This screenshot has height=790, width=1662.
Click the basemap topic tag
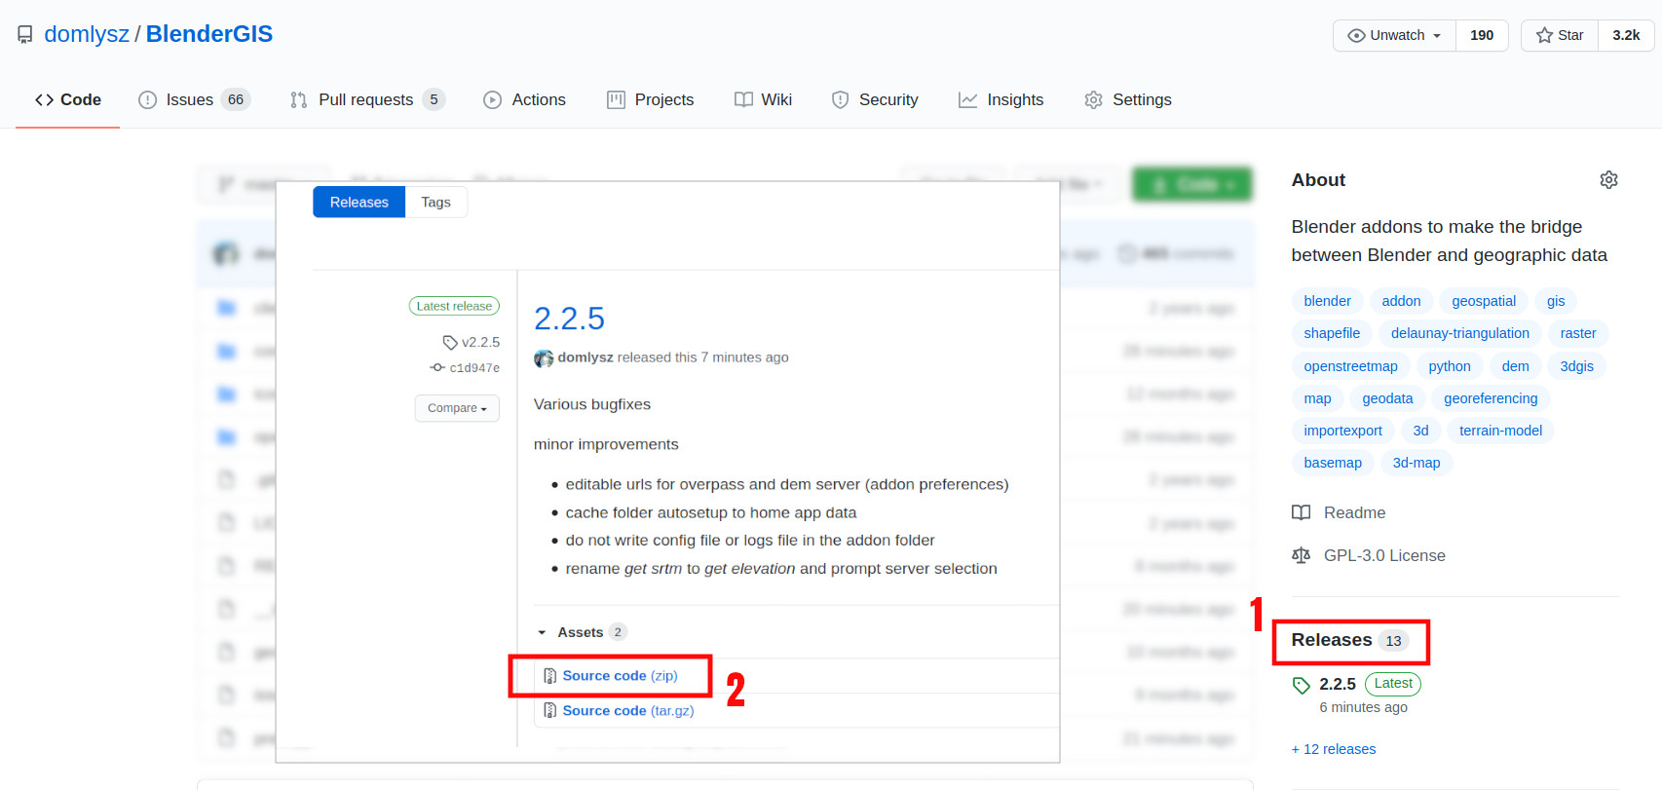point(1333,463)
